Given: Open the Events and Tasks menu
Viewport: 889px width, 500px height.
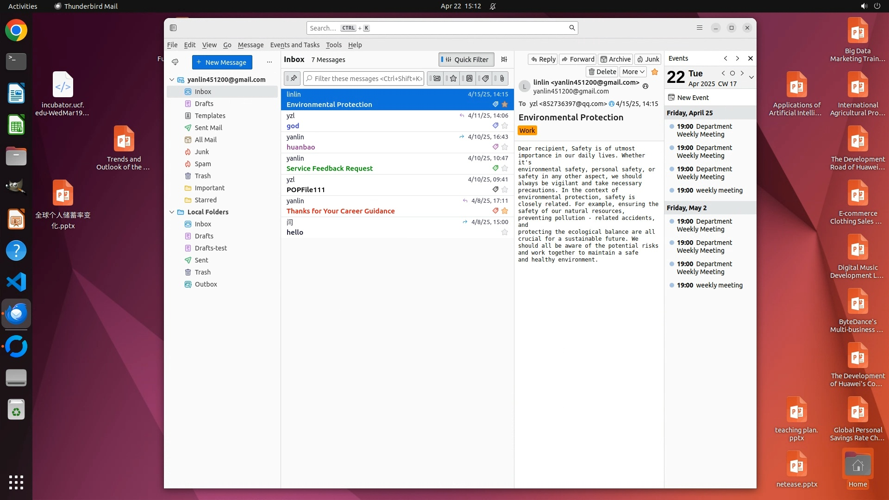Looking at the screenshot, I should (x=294, y=45).
